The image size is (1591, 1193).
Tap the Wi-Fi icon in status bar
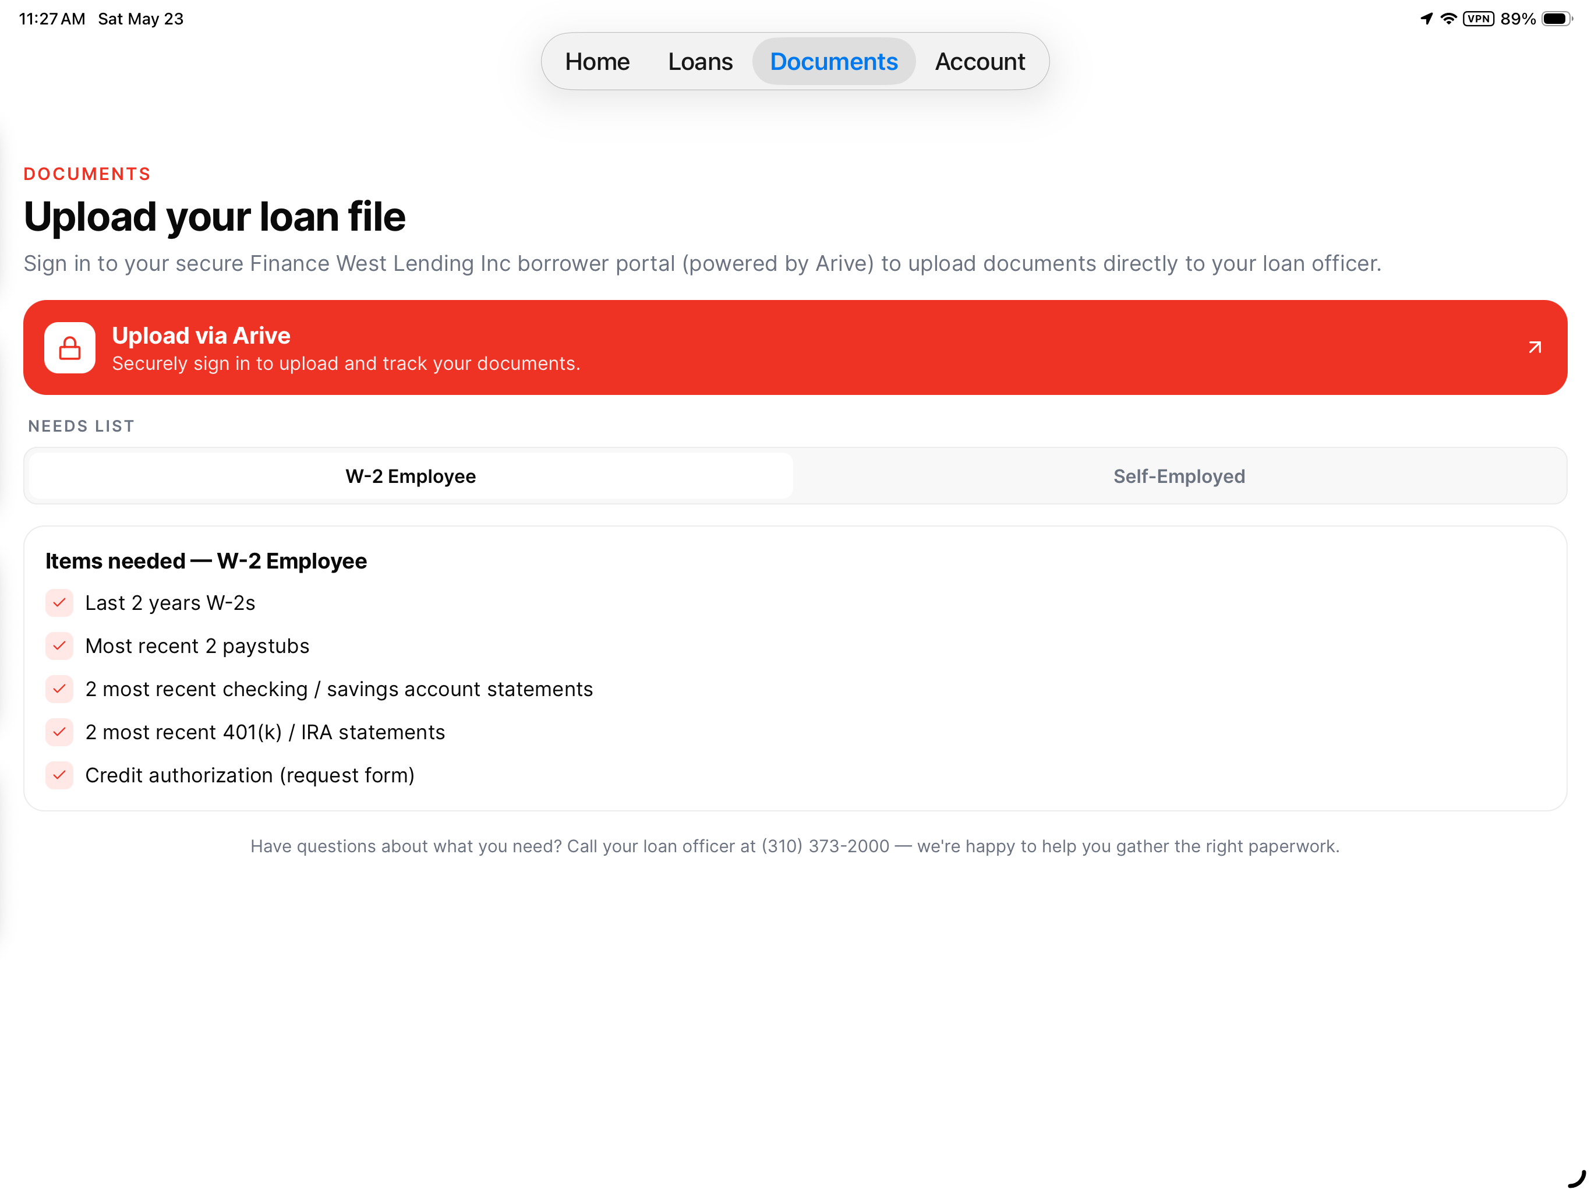tap(1448, 19)
